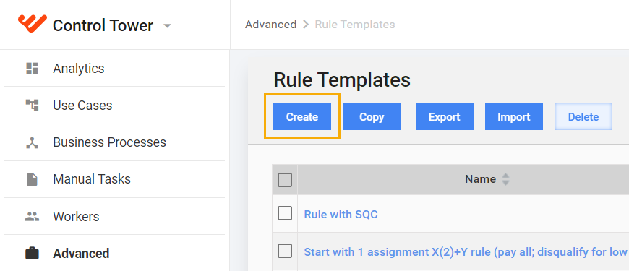
Task: Open the Workers people icon
Action: (32, 217)
